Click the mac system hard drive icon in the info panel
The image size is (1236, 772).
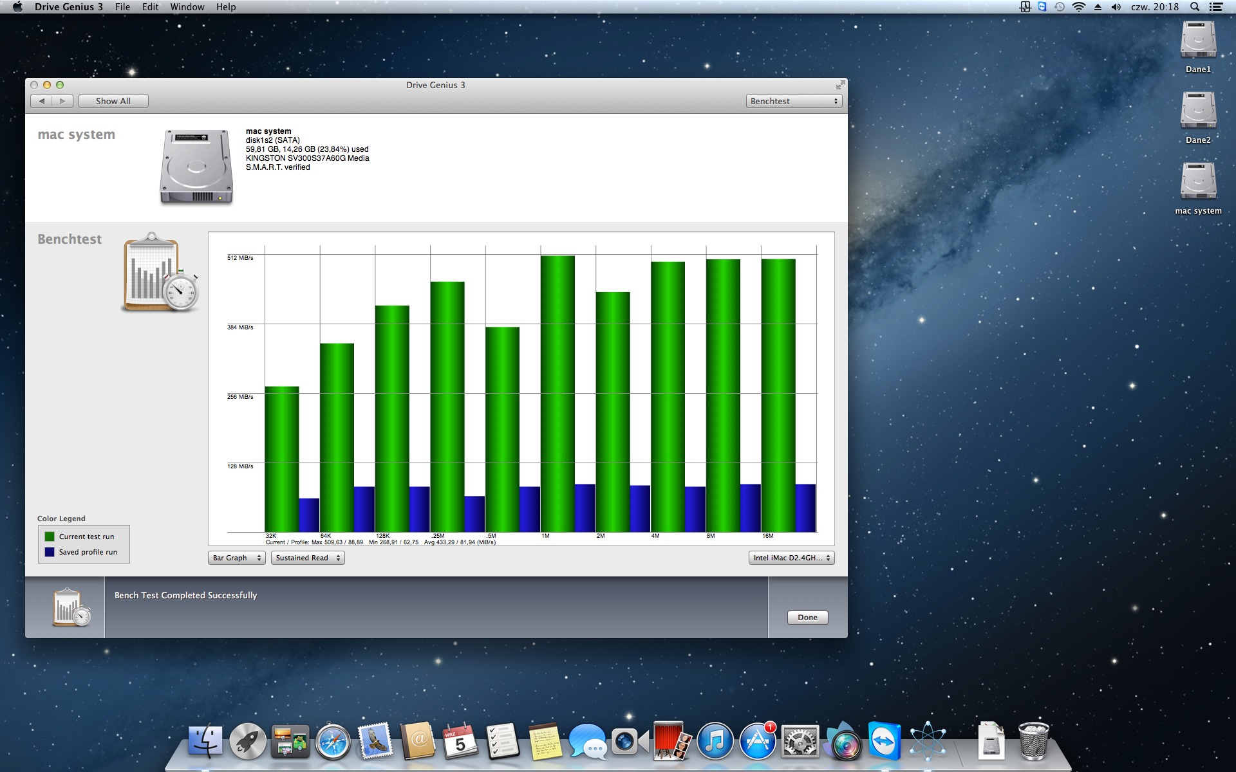(196, 167)
